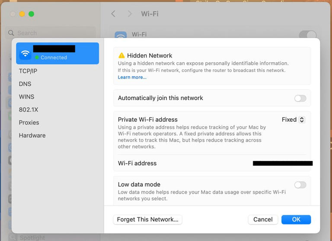Click the forward arrow in settings header

130,14
